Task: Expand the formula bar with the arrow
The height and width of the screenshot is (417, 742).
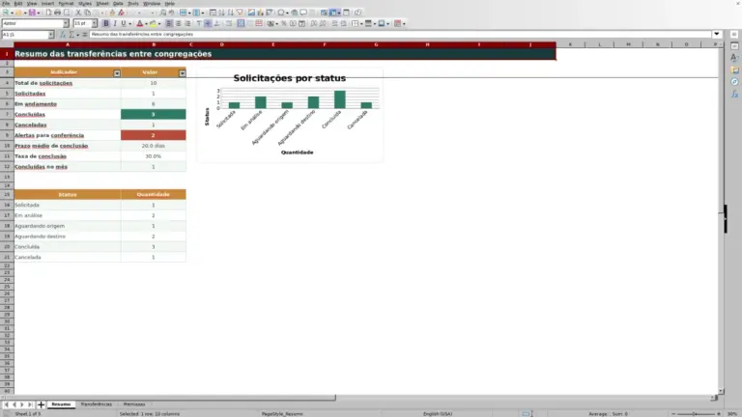Action: pos(717,34)
